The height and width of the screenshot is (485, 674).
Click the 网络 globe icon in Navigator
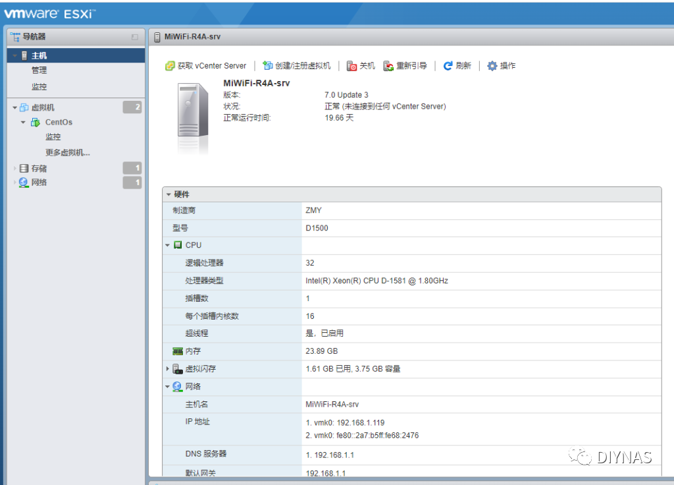tap(24, 183)
